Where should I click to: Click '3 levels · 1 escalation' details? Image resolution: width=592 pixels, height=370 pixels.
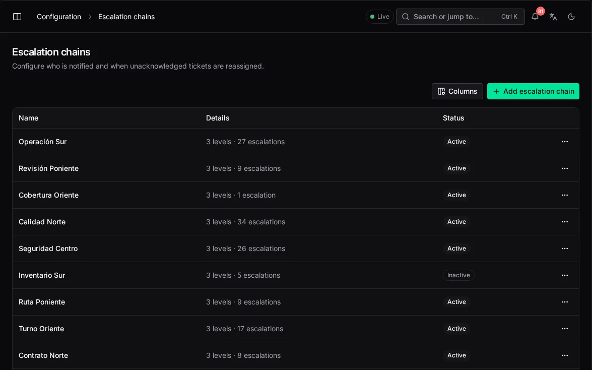click(x=241, y=195)
